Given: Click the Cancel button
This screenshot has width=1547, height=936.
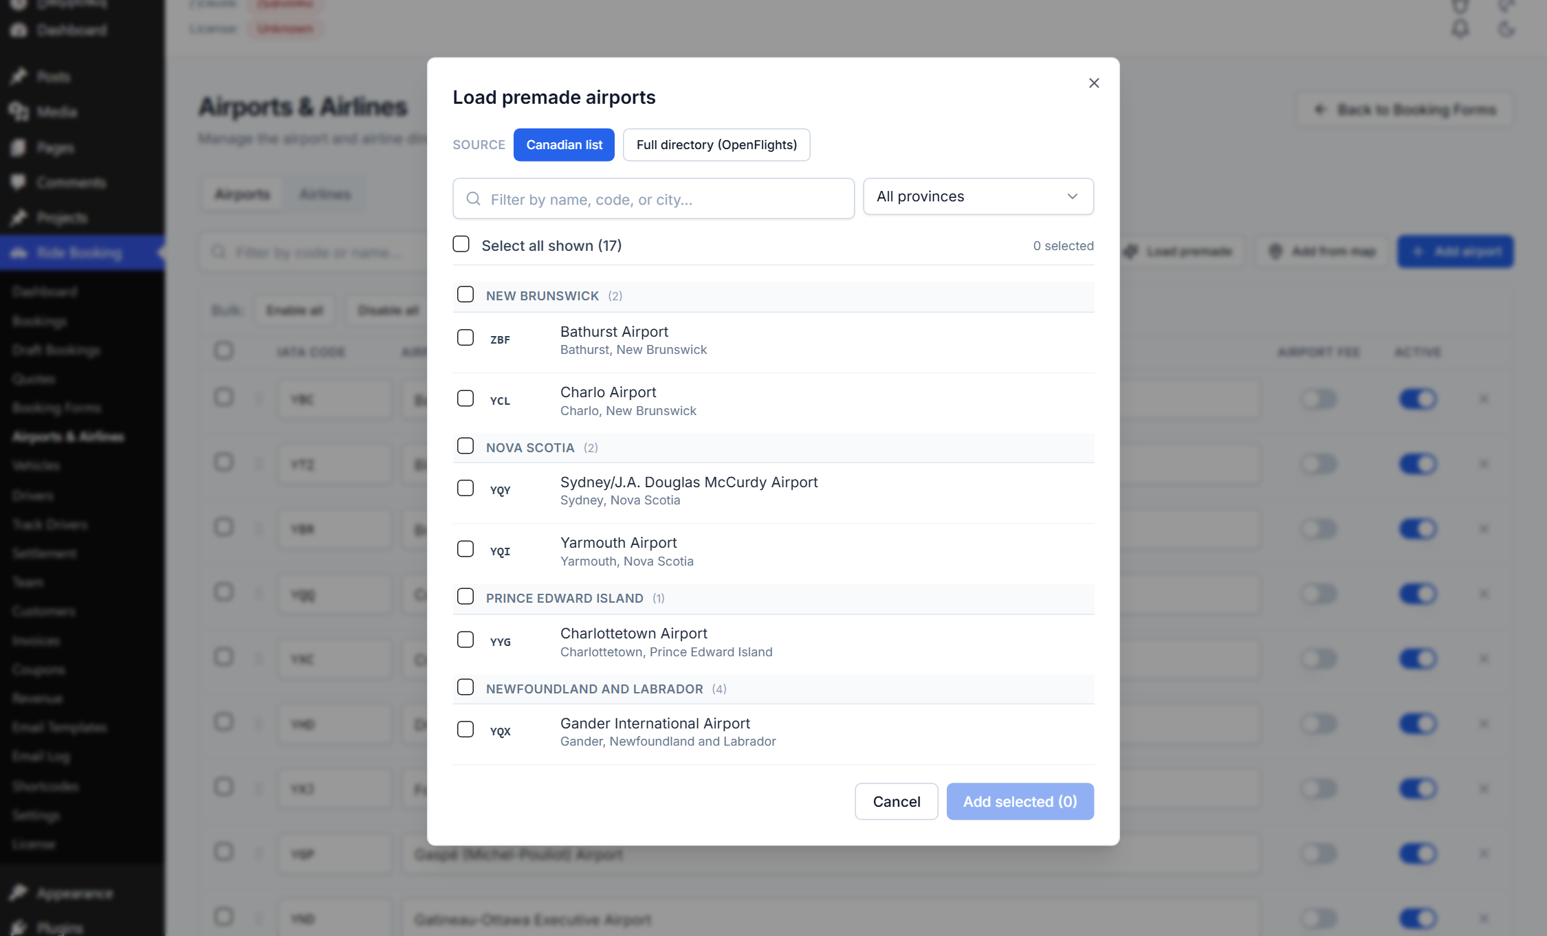Looking at the screenshot, I should pyautogui.click(x=897, y=801).
